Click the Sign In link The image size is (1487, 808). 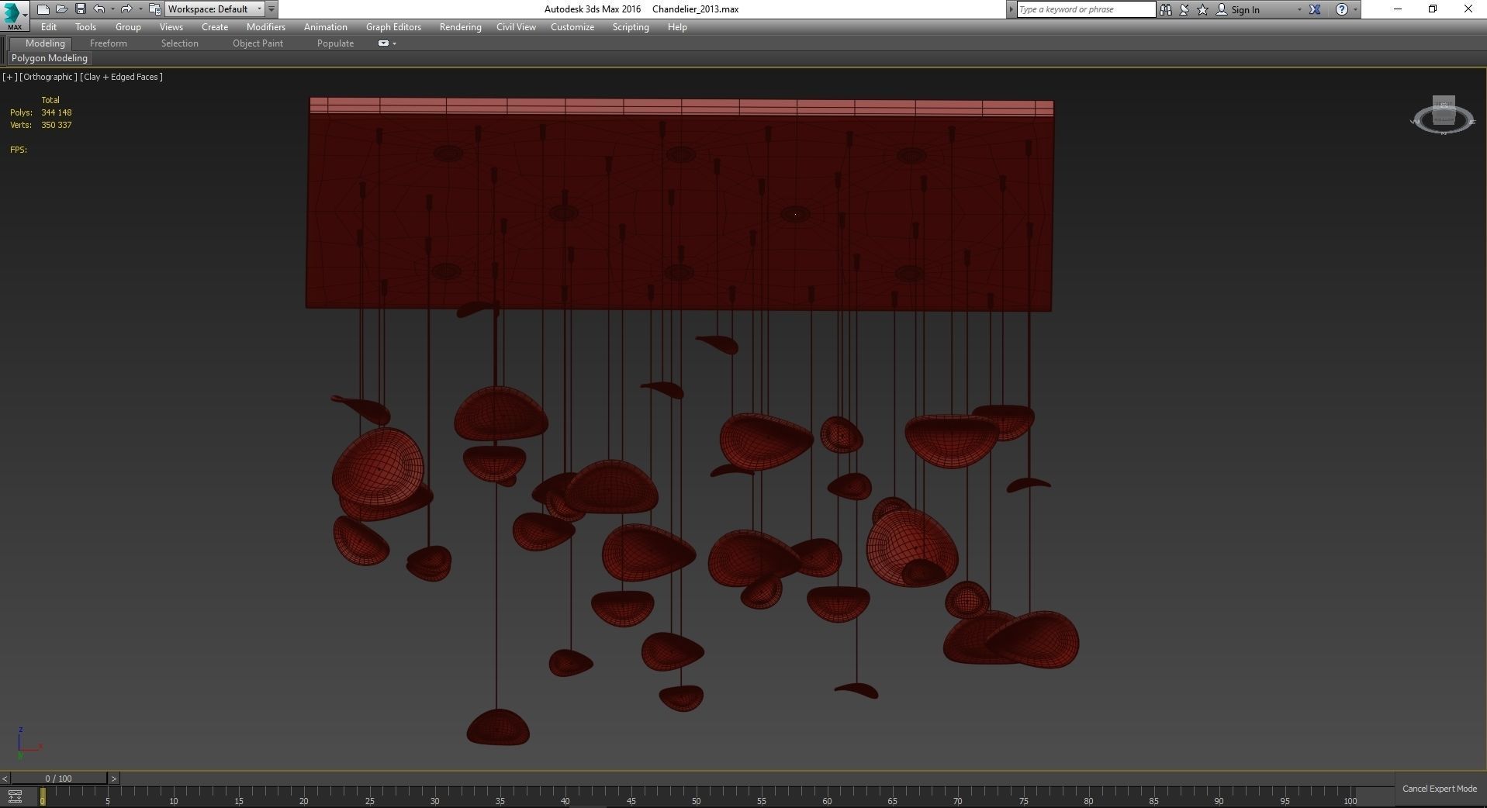tap(1245, 10)
